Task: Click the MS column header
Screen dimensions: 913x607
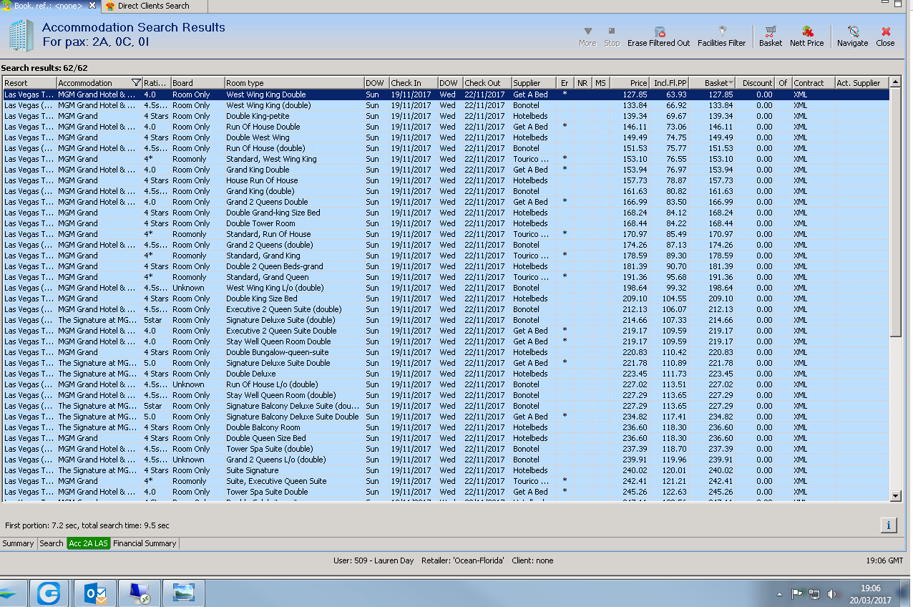Action: (600, 83)
